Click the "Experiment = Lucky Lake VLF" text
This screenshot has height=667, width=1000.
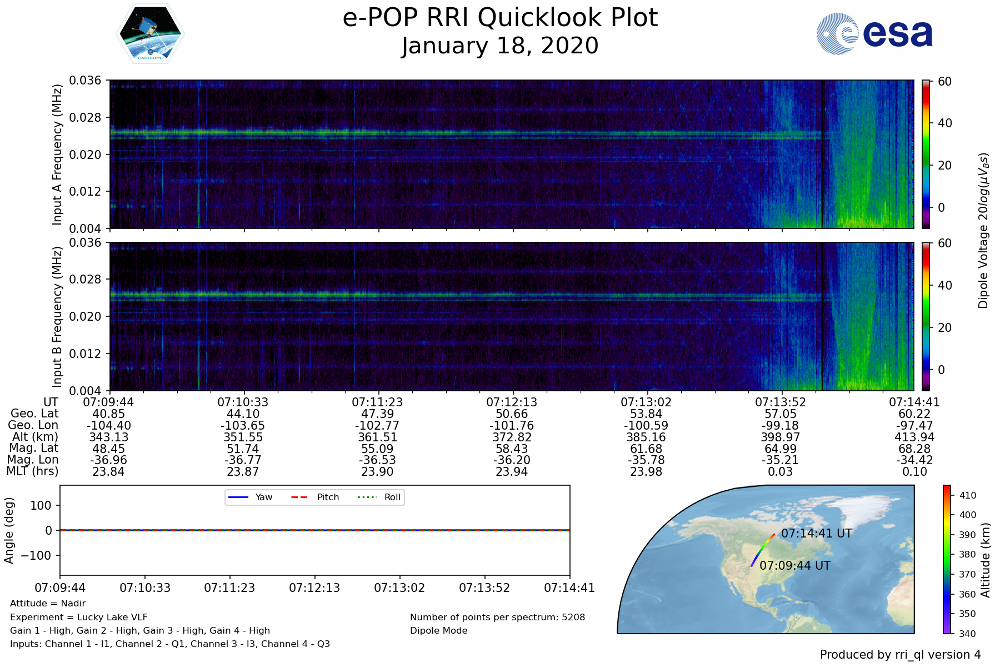79,617
